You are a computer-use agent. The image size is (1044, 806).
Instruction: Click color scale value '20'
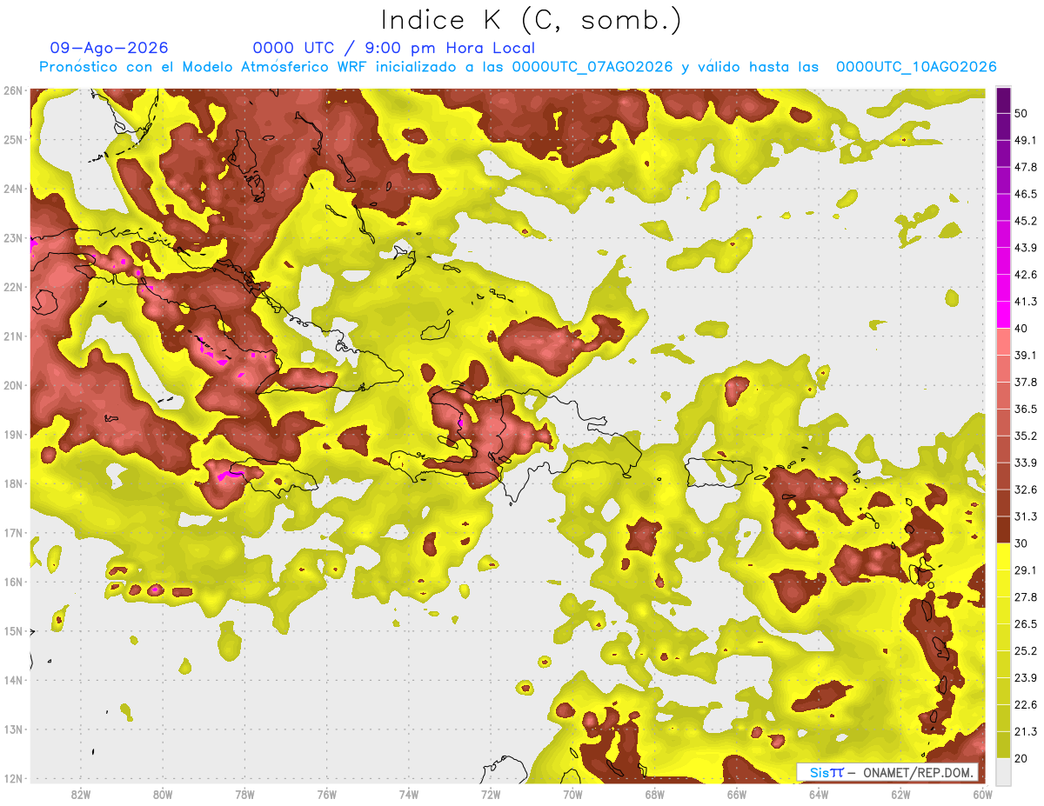pos(1023,758)
